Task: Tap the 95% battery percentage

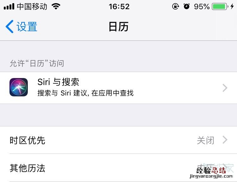Action: coord(202,7)
